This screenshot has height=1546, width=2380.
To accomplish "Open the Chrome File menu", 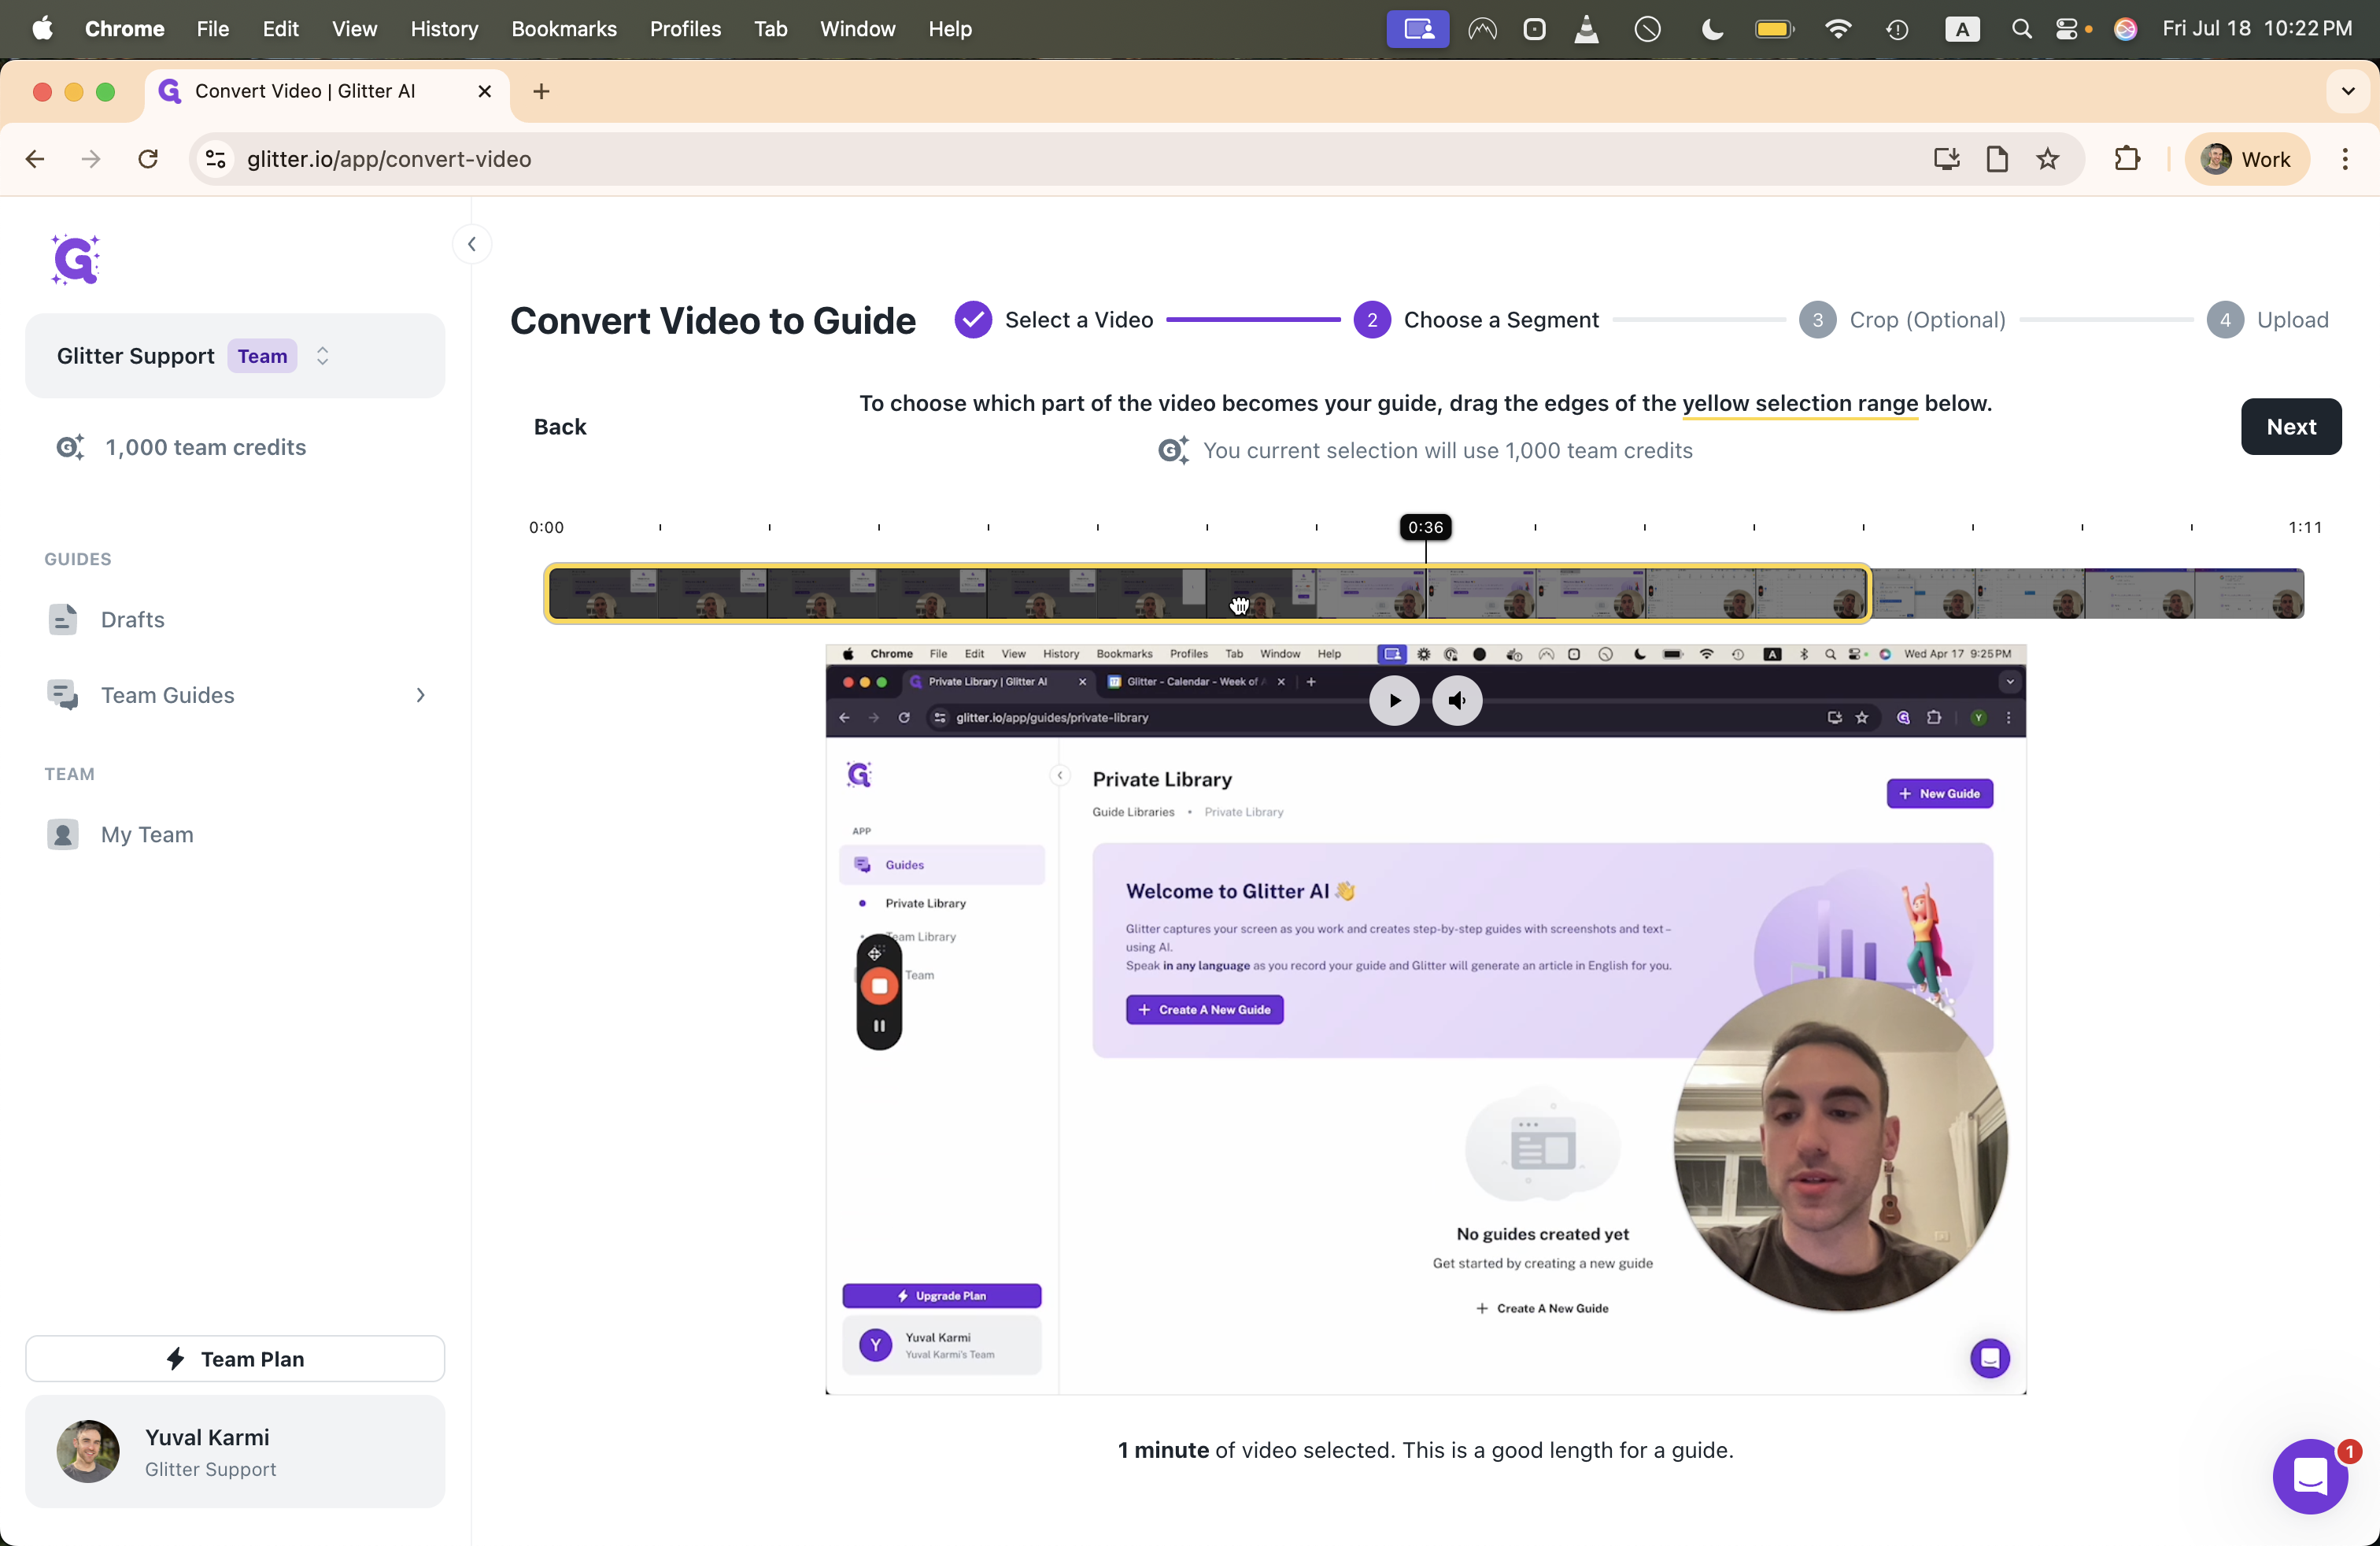I will pyautogui.click(x=213, y=29).
